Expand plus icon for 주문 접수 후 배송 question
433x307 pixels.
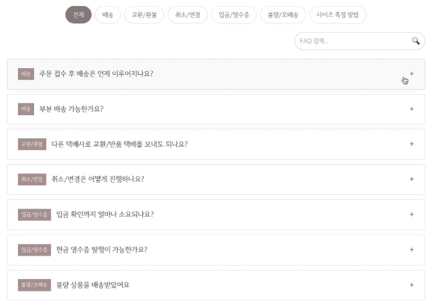(412, 74)
